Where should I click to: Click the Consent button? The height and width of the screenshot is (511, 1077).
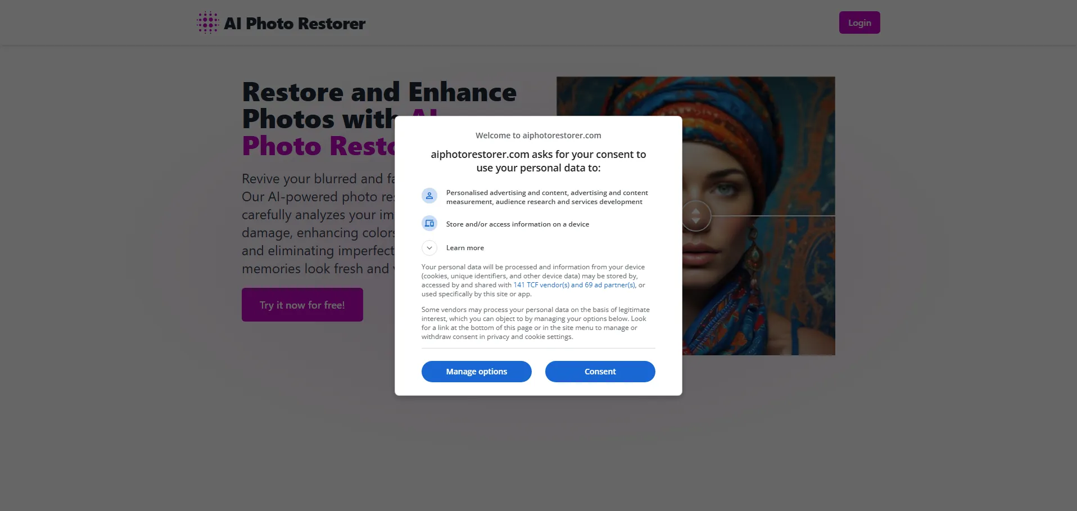pos(600,372)
